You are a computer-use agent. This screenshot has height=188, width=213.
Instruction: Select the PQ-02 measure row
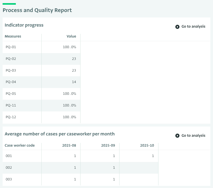11,59
